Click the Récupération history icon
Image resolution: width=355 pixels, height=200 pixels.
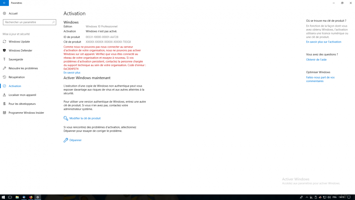pyautogui.click(x=4, y=77)
